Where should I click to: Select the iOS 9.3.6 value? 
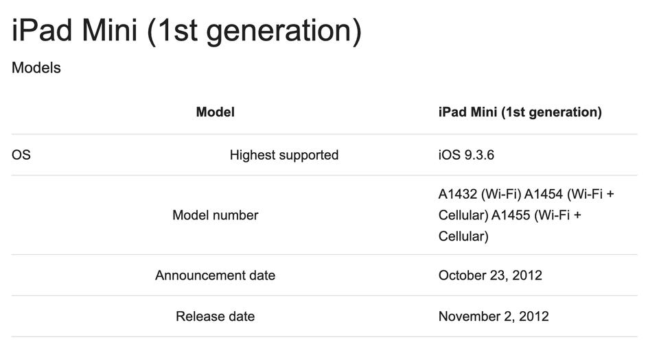click(x=466, y=155)
